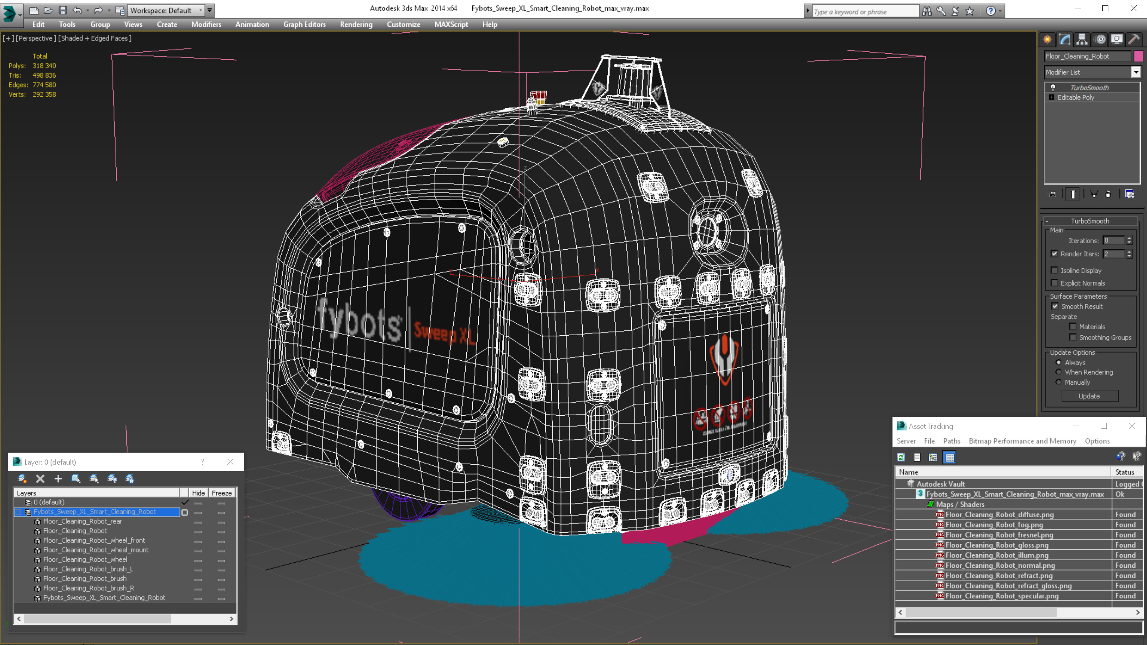Toggle Render Iters checkbox

pyautogui.click(x=1054, y=254)
